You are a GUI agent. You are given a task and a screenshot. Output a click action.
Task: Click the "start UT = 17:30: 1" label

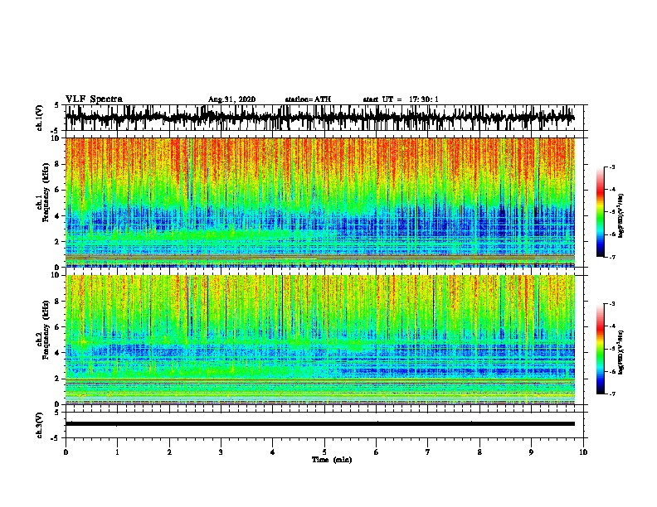coord(401,99)
